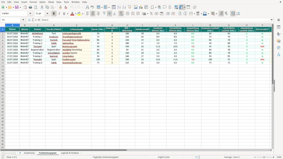Open the Format menu

pos(33,2)
